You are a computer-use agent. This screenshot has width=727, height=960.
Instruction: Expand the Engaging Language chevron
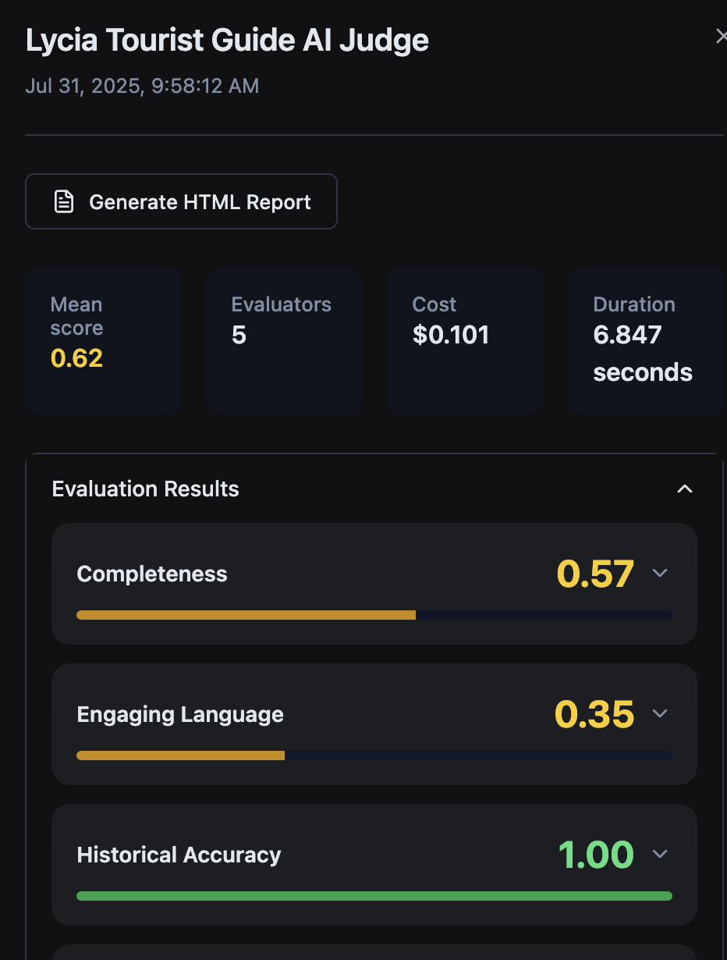660,714
